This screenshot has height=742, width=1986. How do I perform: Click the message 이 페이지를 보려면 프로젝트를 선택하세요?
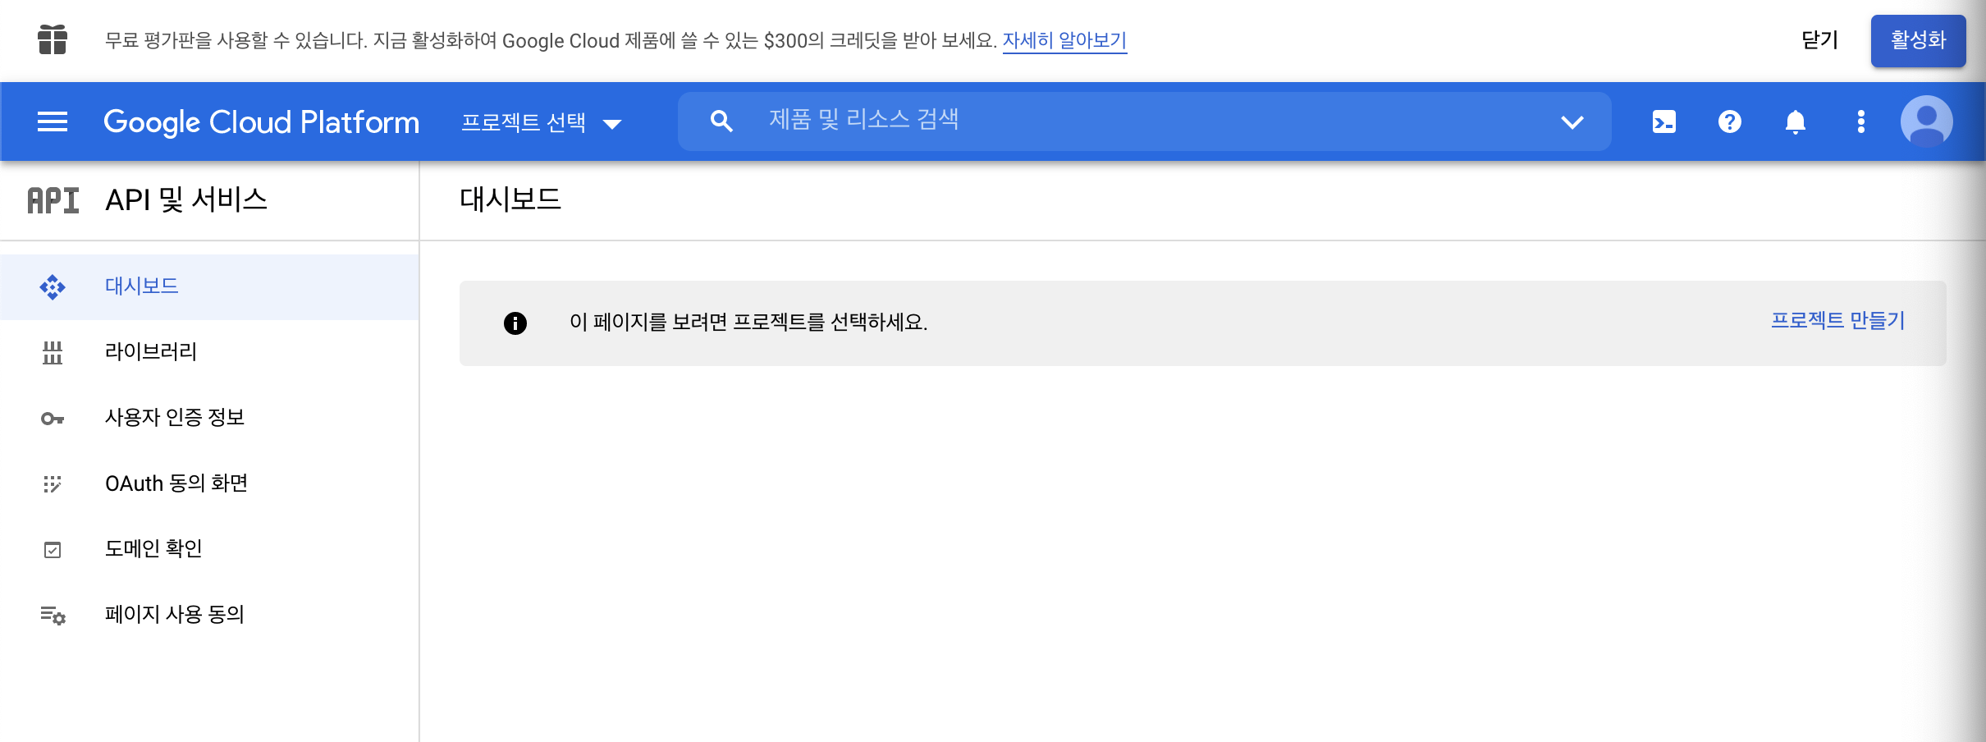point(748,322)
